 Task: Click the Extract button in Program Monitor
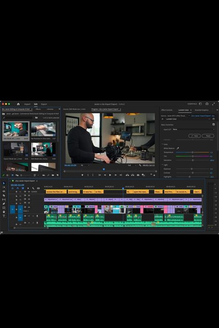point(133,175)
